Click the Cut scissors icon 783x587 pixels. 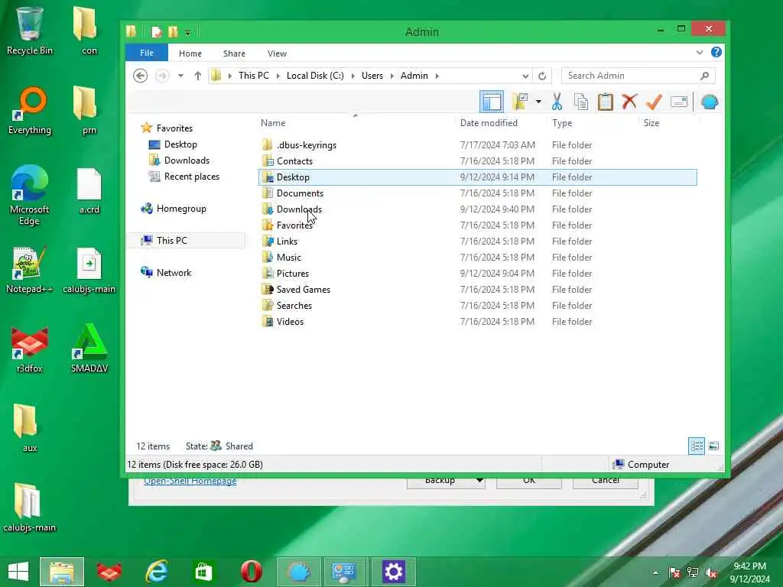point(557,102)
